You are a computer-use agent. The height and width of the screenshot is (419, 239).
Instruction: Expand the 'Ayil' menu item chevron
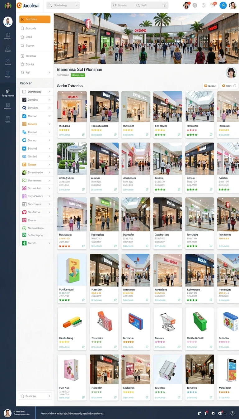49,72
